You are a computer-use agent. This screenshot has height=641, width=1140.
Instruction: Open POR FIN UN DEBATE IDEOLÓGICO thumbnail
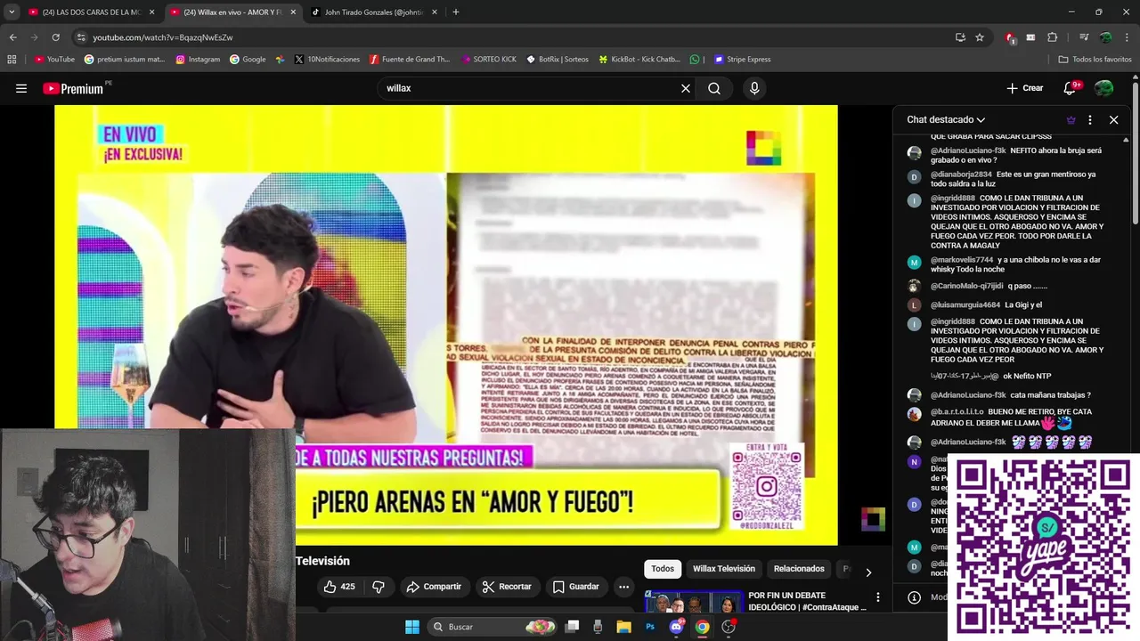pyautogui.click(x=694, y=603)
